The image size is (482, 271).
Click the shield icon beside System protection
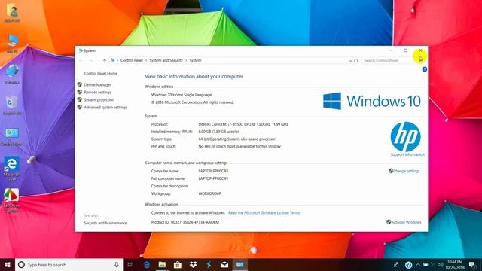click(80, 99)
